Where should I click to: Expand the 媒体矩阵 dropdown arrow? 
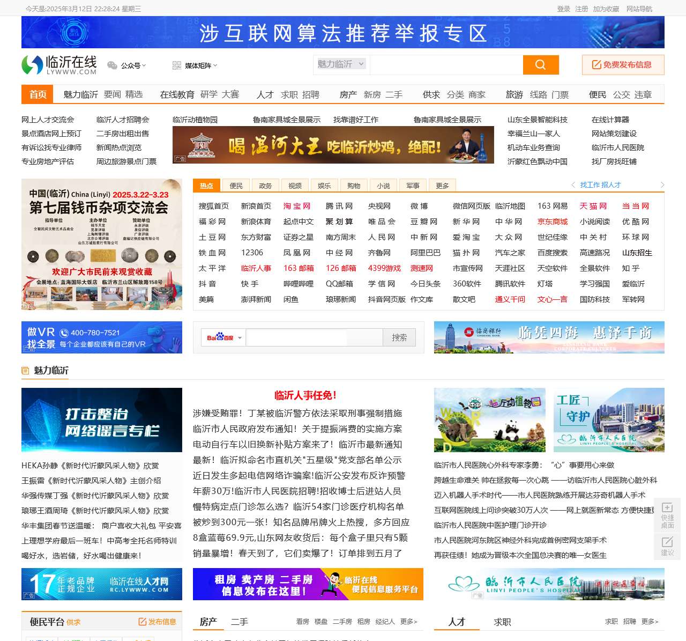click(215, 65)
